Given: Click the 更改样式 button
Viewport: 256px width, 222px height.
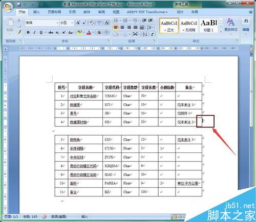Looking at the screenshot, I should [231, 27].
